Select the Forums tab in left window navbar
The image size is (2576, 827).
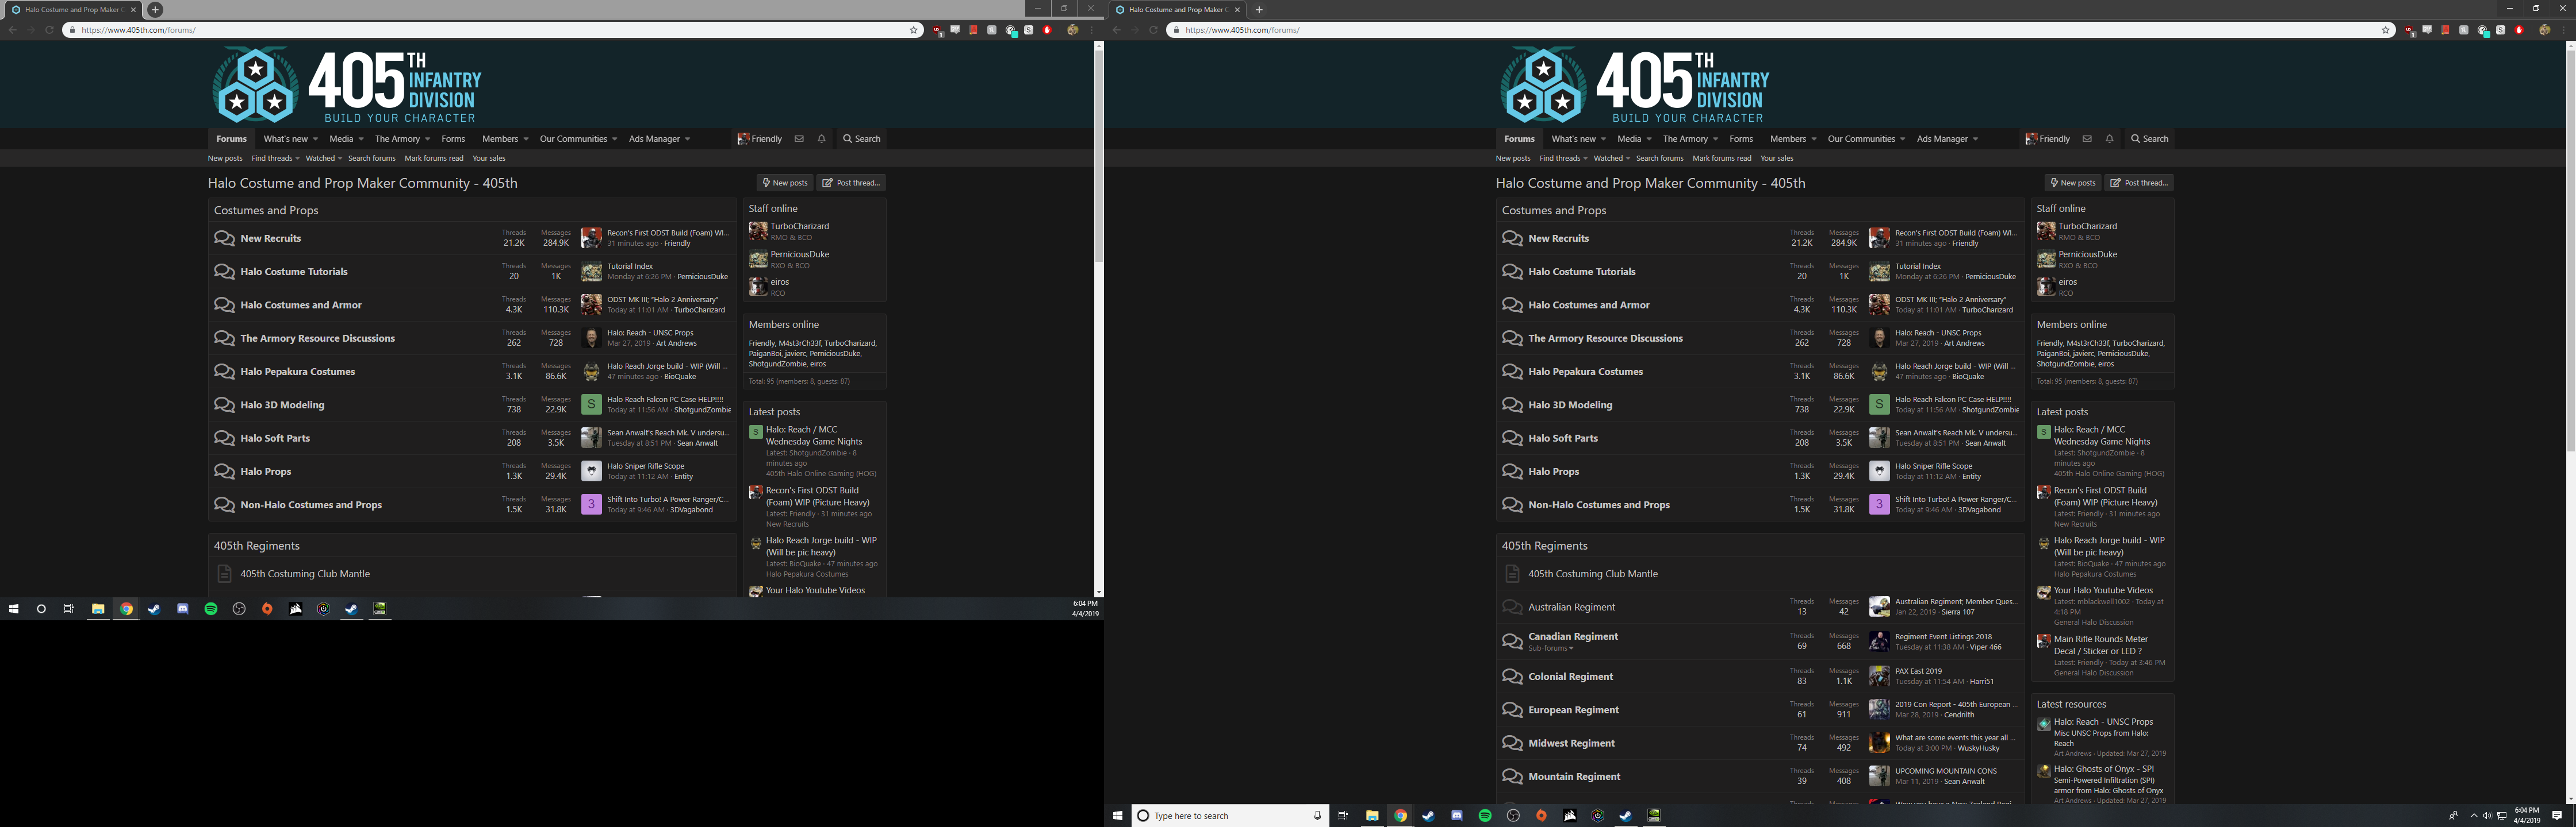point(231,139)
